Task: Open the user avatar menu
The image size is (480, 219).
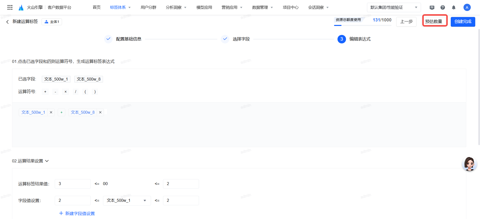Action: point(467,7)
